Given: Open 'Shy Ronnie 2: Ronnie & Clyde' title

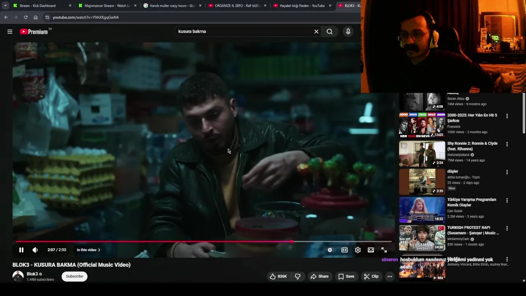Looking at the screenshot, I should [x=472, y=146].
